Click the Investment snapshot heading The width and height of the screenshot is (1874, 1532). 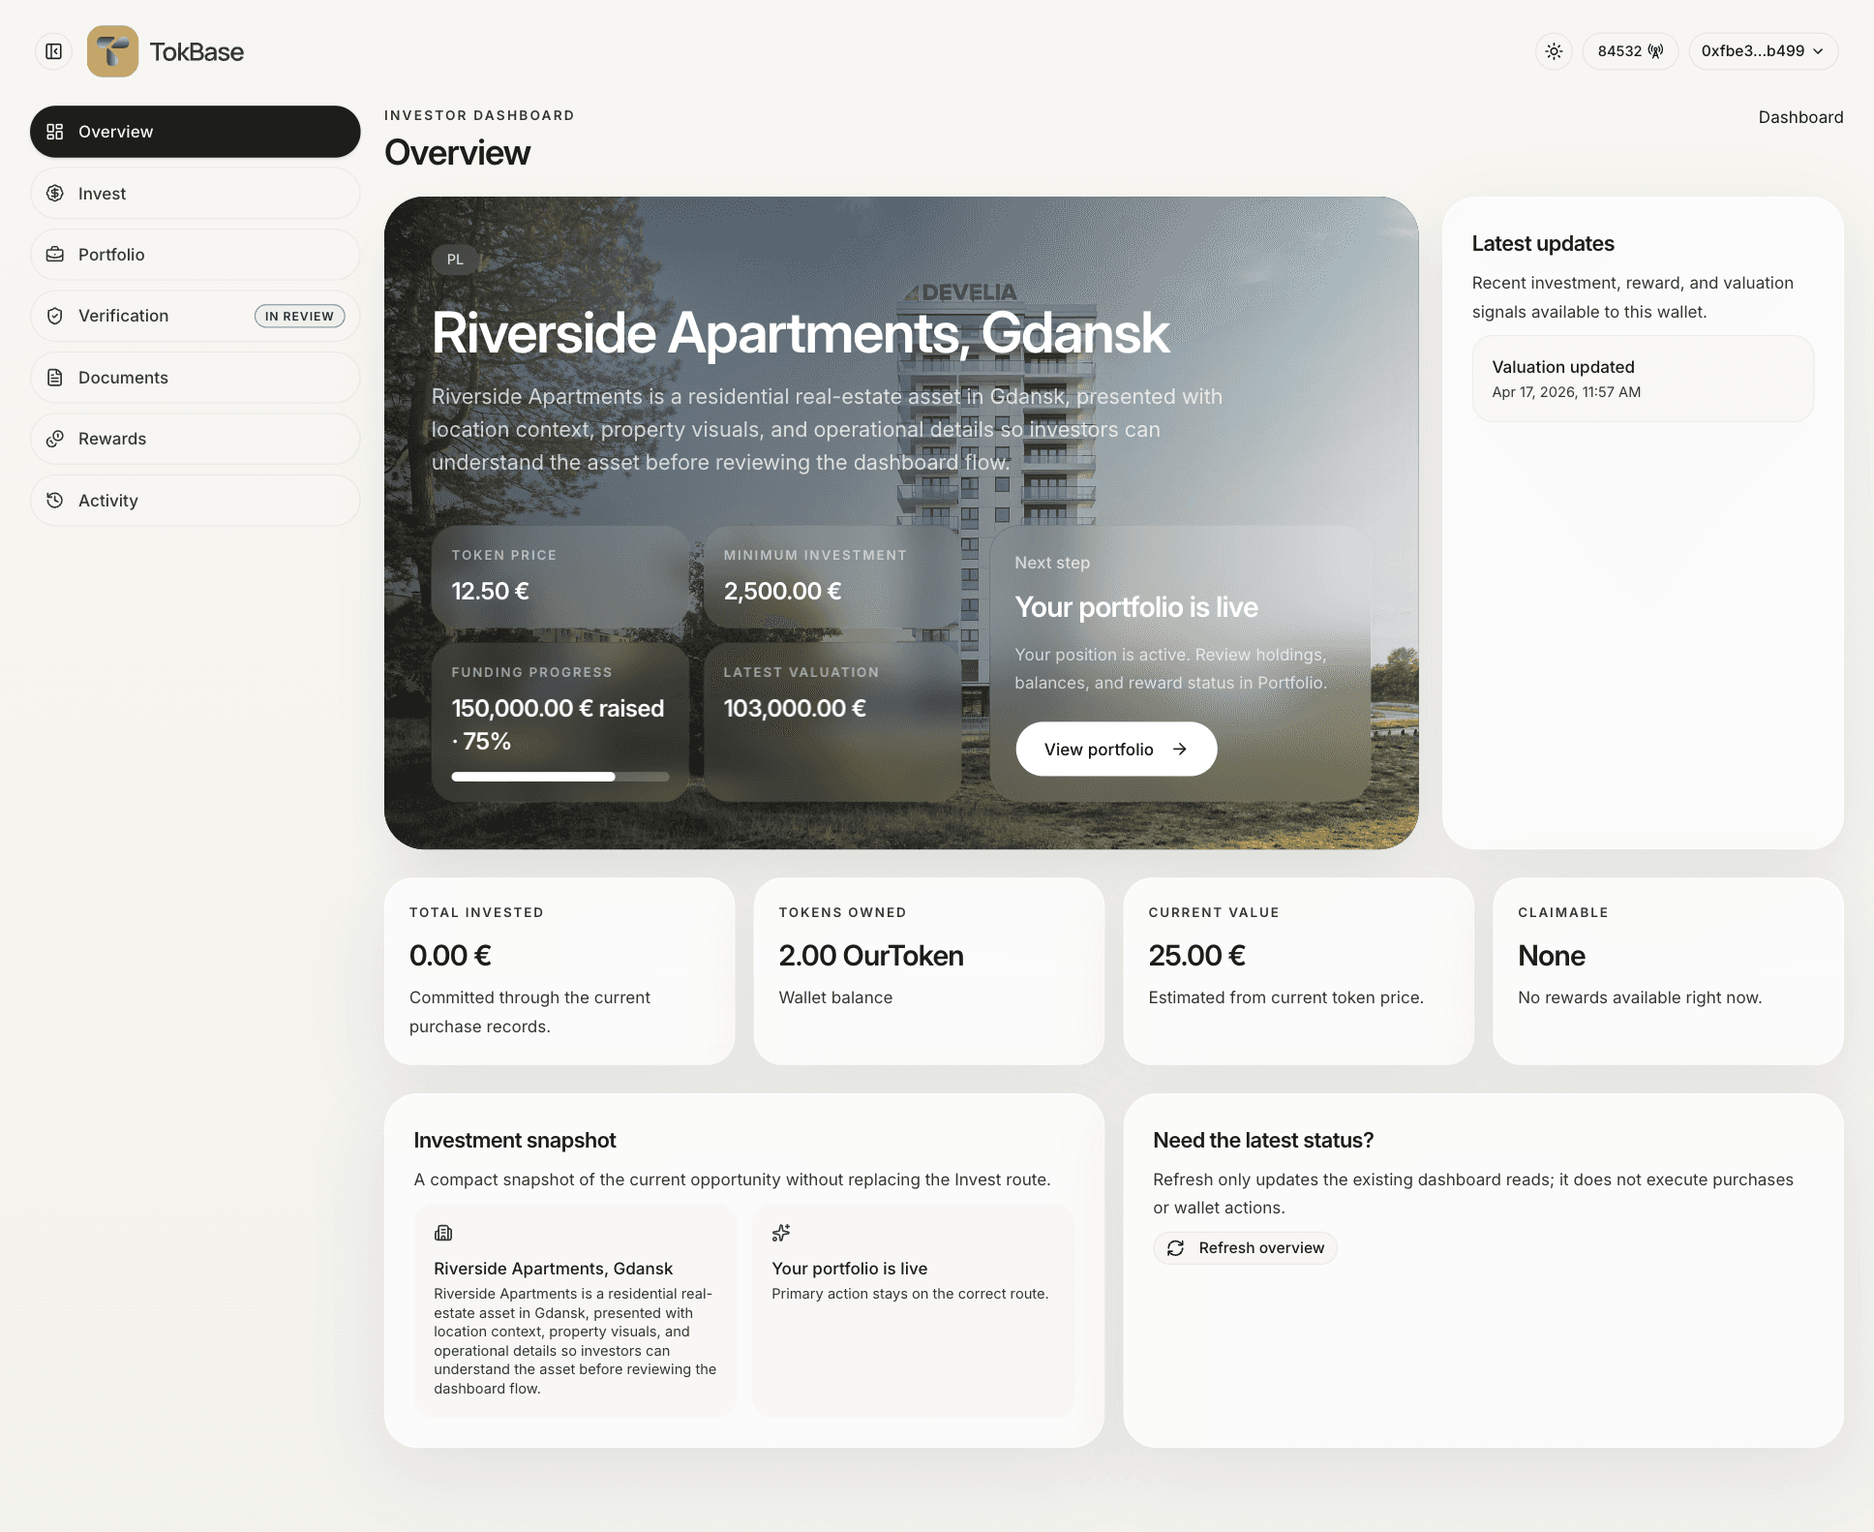[x=515, y=1141]
